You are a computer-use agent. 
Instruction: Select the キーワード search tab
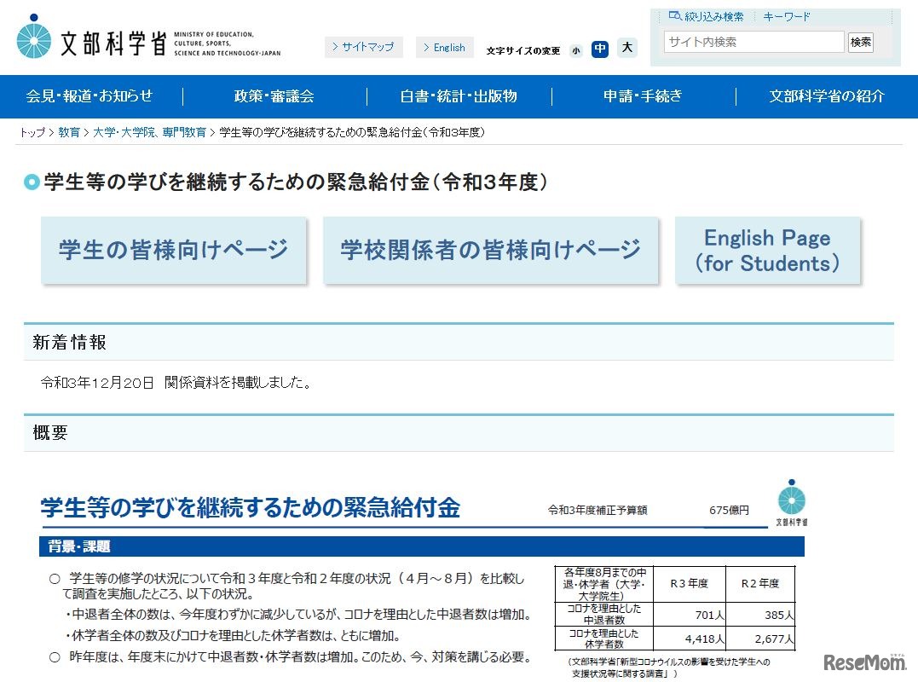pyautogui.click(x=786, y=16)
